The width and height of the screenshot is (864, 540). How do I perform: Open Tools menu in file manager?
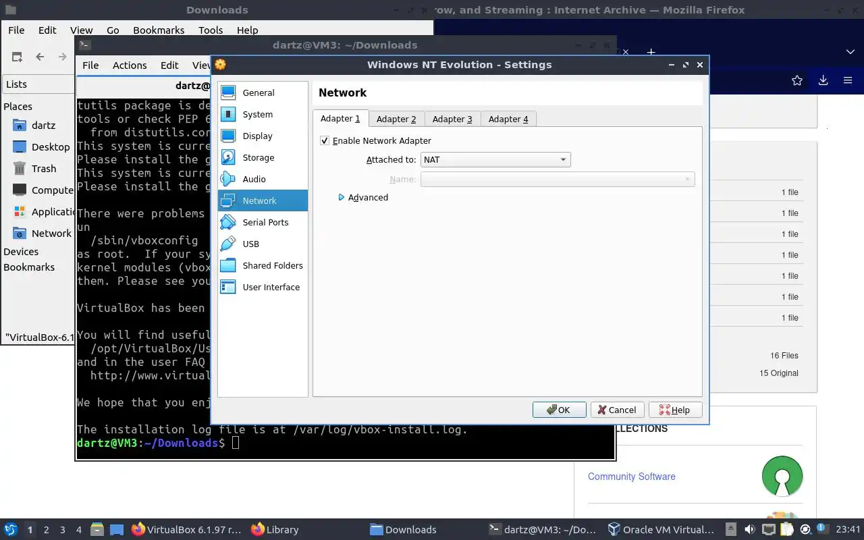pos(211,30)
